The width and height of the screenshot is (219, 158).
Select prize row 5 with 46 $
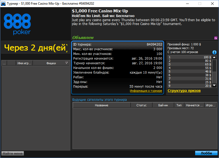(190, 71)
